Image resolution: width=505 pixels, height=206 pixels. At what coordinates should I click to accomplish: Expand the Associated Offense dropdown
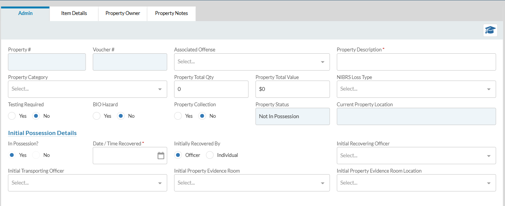[252, 62]
